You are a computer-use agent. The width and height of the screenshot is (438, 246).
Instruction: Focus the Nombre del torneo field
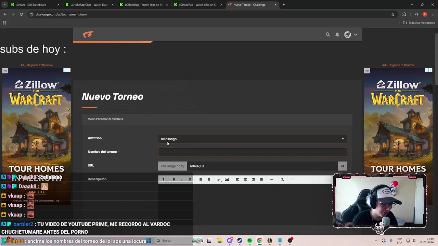(252, 152)
